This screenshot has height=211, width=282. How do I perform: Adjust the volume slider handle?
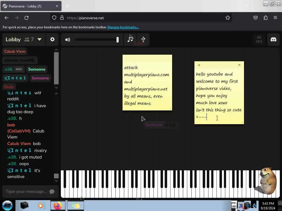click(117, 40)
